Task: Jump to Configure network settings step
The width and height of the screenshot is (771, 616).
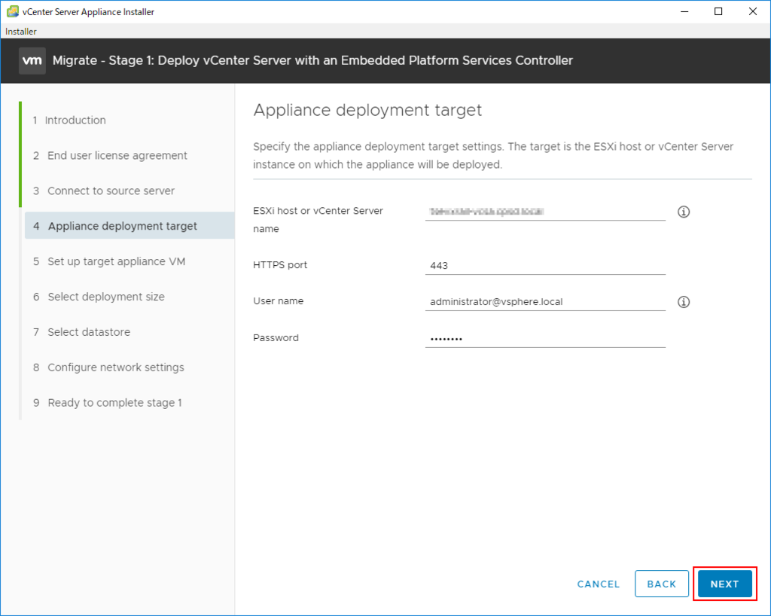Action: pyautogui.click(x=115, y=367)
